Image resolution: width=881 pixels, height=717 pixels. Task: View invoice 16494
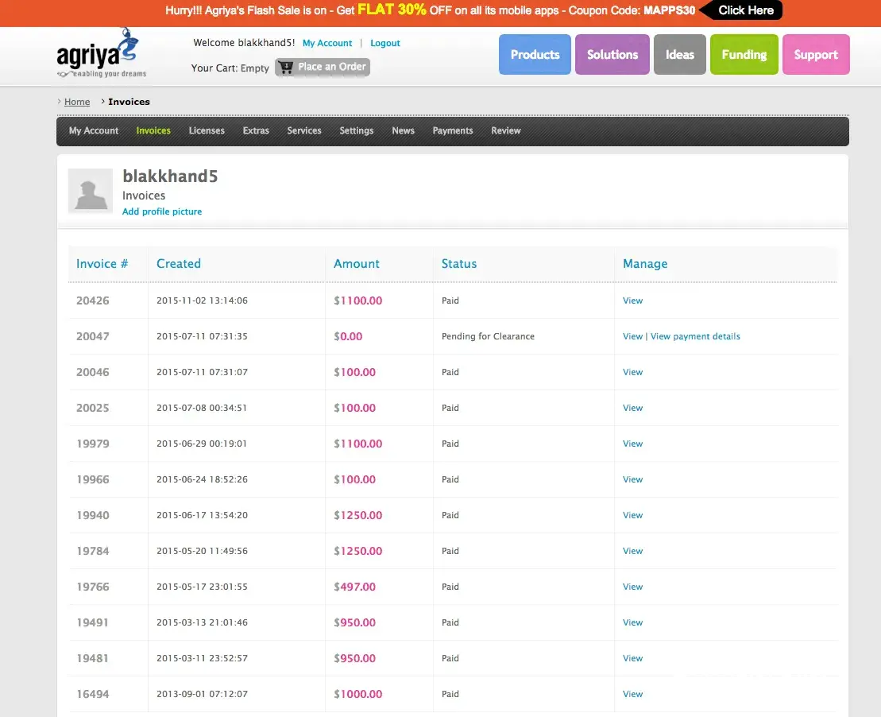point(632,694)
